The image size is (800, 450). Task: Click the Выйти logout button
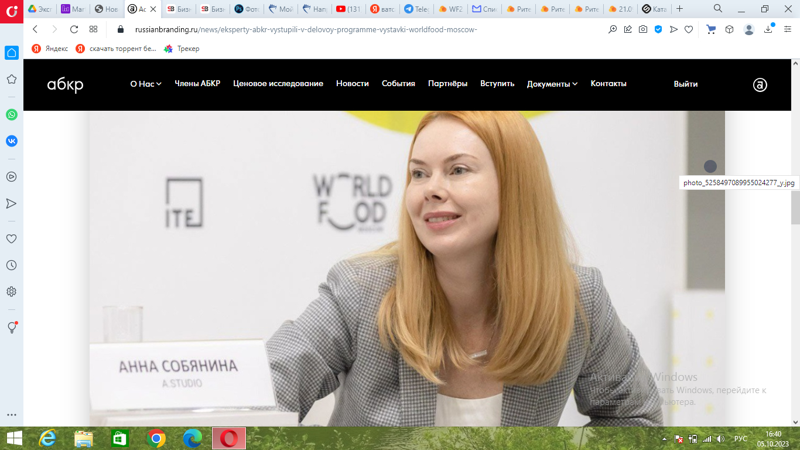686,84
